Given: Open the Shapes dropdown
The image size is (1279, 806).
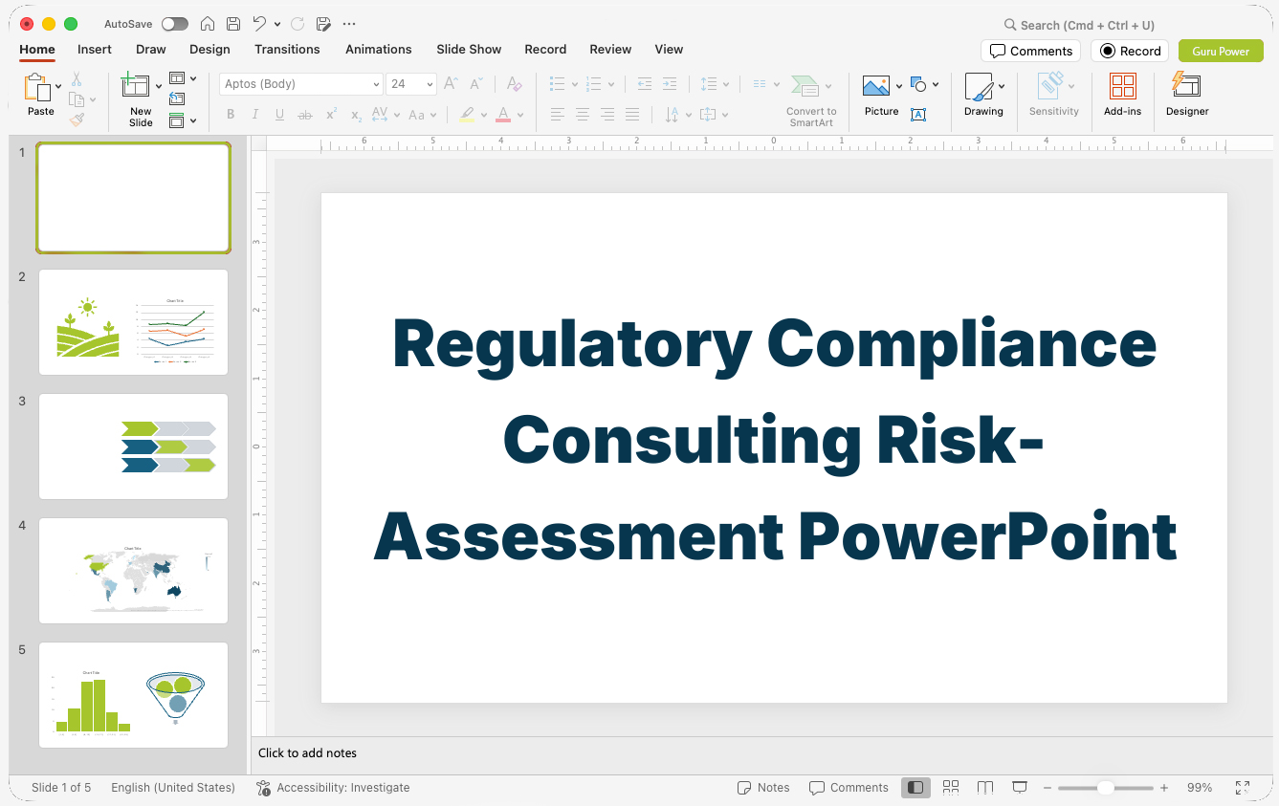Looking at the screenshot, I should coord(924,84).
